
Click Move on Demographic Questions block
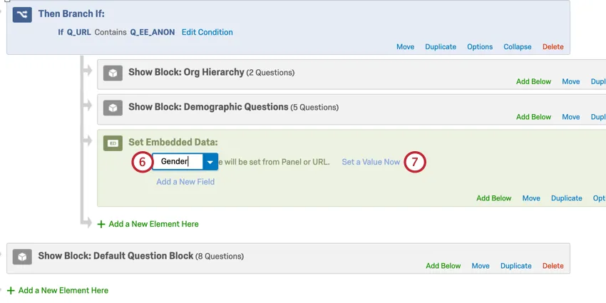570,117
